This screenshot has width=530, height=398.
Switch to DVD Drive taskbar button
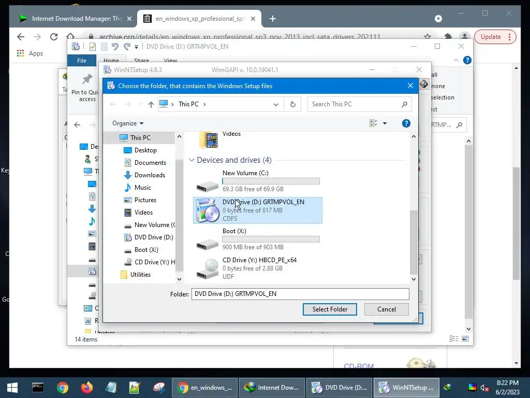tap(340, 388)
